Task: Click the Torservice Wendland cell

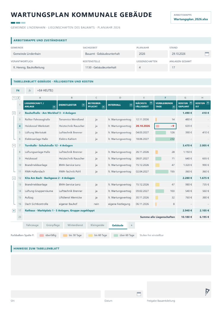Action: tap(72, 120)
